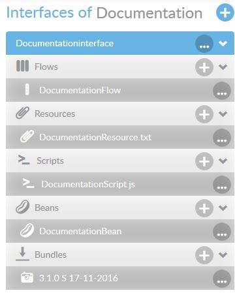Open Documentationinterface options ellipsis menu
The width and height of the screenshot is (235, 295).
click(x=204, y=44)
